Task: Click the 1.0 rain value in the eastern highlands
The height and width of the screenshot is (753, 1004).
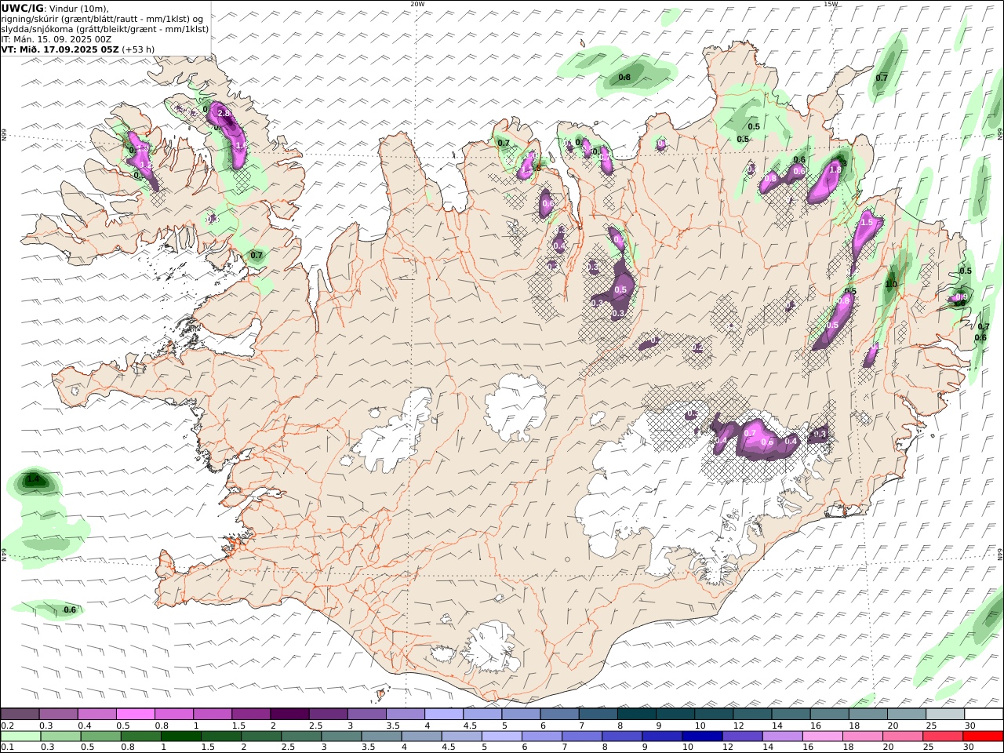Action: (891, 284)
